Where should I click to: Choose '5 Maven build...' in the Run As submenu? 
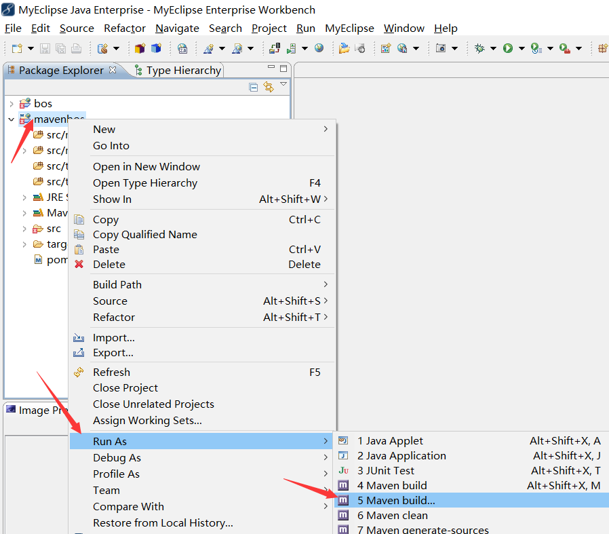[471, 500]
